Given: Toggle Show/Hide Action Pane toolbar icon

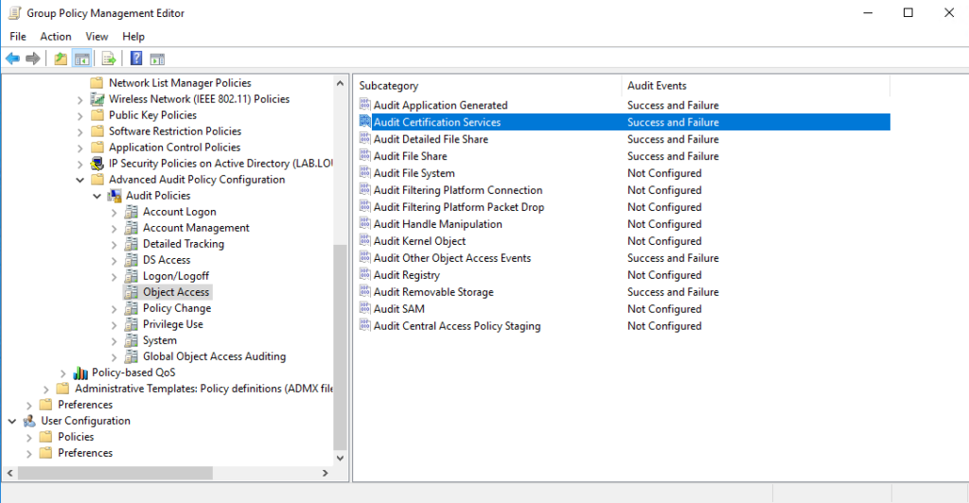Looking at the screenshot, I should pos(158,59).
